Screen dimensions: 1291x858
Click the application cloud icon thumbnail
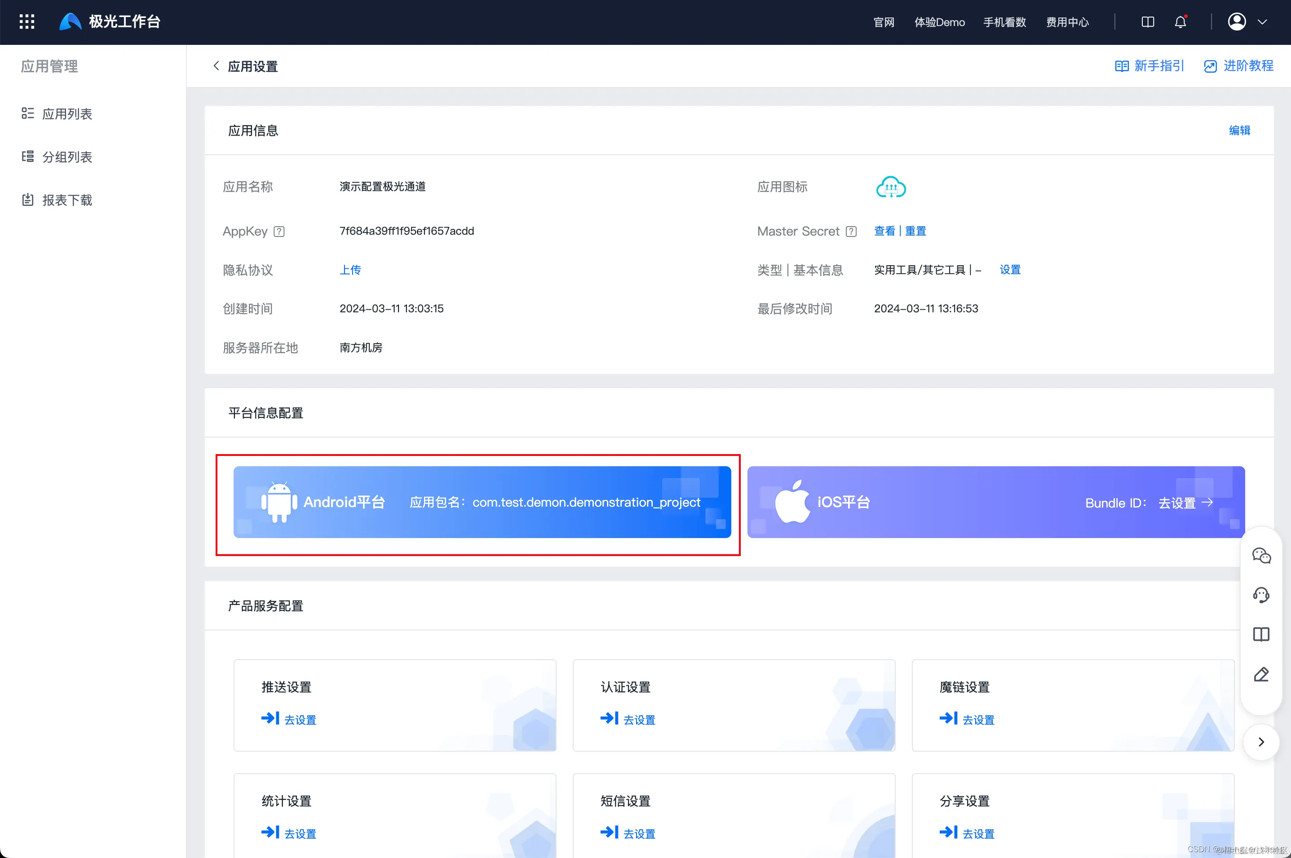point(891,187)
